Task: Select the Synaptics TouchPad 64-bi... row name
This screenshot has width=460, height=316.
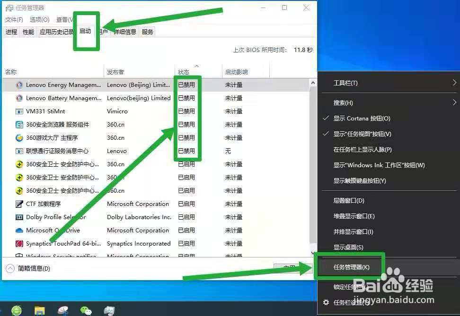Action: click(63, 244)
